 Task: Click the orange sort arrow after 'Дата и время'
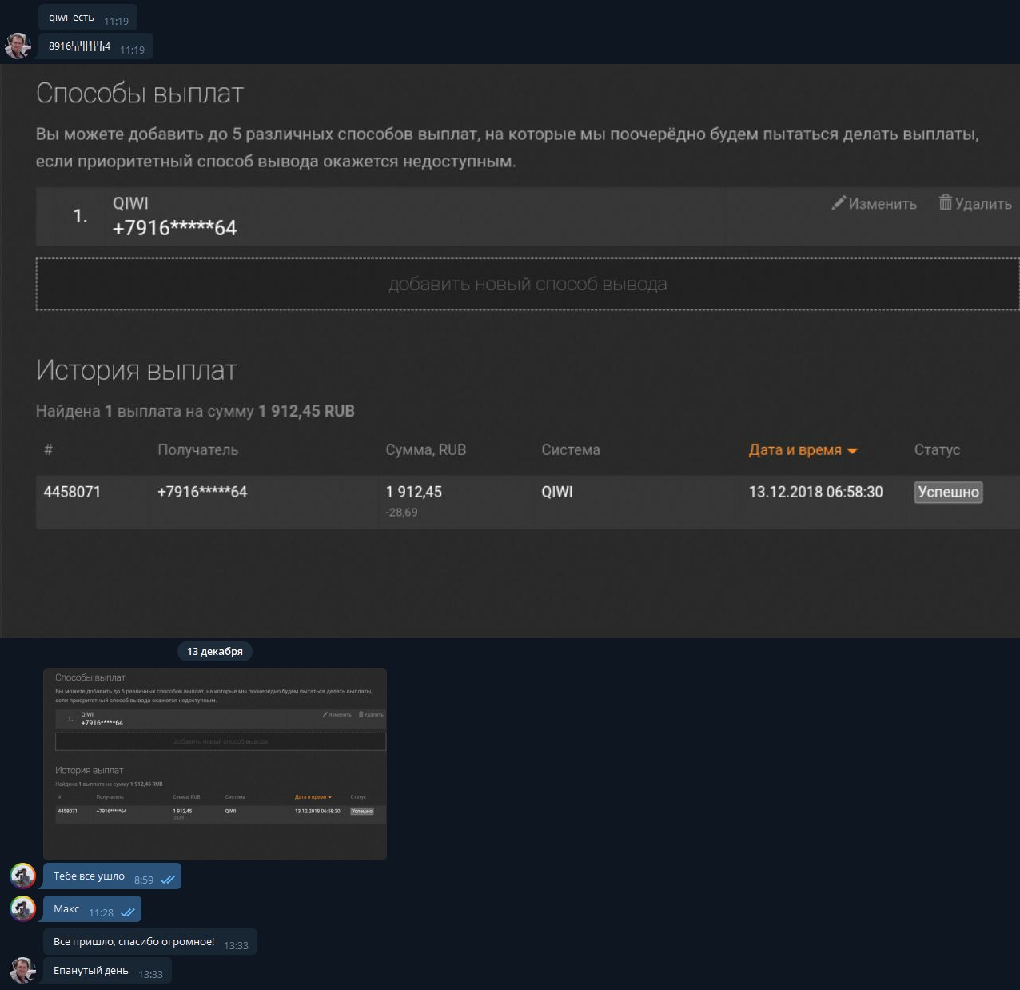click(x=852, y=451)
